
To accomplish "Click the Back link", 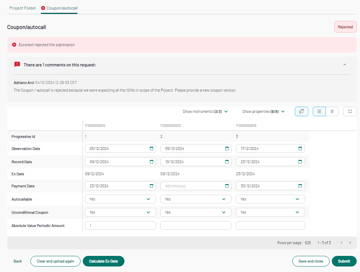I will (x=18, y=261).
